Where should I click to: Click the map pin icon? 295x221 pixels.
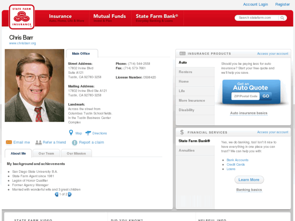point(71,133)
